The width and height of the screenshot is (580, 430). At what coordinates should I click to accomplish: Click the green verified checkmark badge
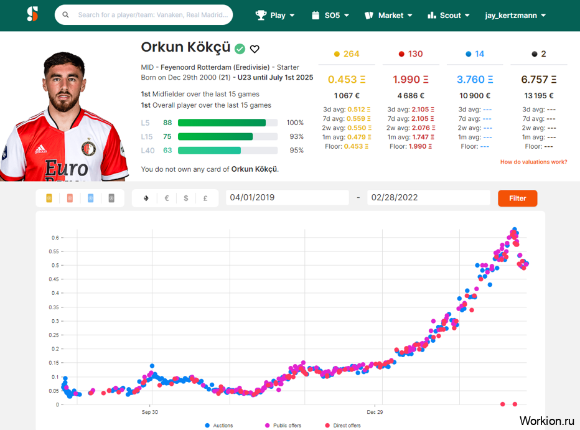pos(240,49)
